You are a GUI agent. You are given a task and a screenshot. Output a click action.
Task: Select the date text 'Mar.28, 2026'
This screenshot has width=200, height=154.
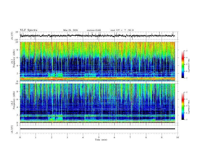pos(70,30)
